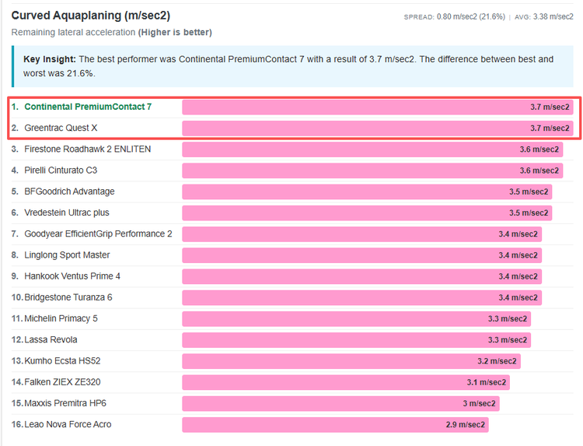Click BFGoodrich Advantage tyre name

pyautogui.click(x=69, y=191)
